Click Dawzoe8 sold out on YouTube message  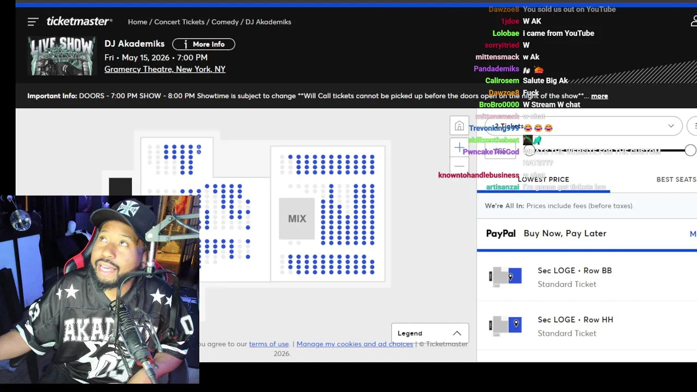552,9
